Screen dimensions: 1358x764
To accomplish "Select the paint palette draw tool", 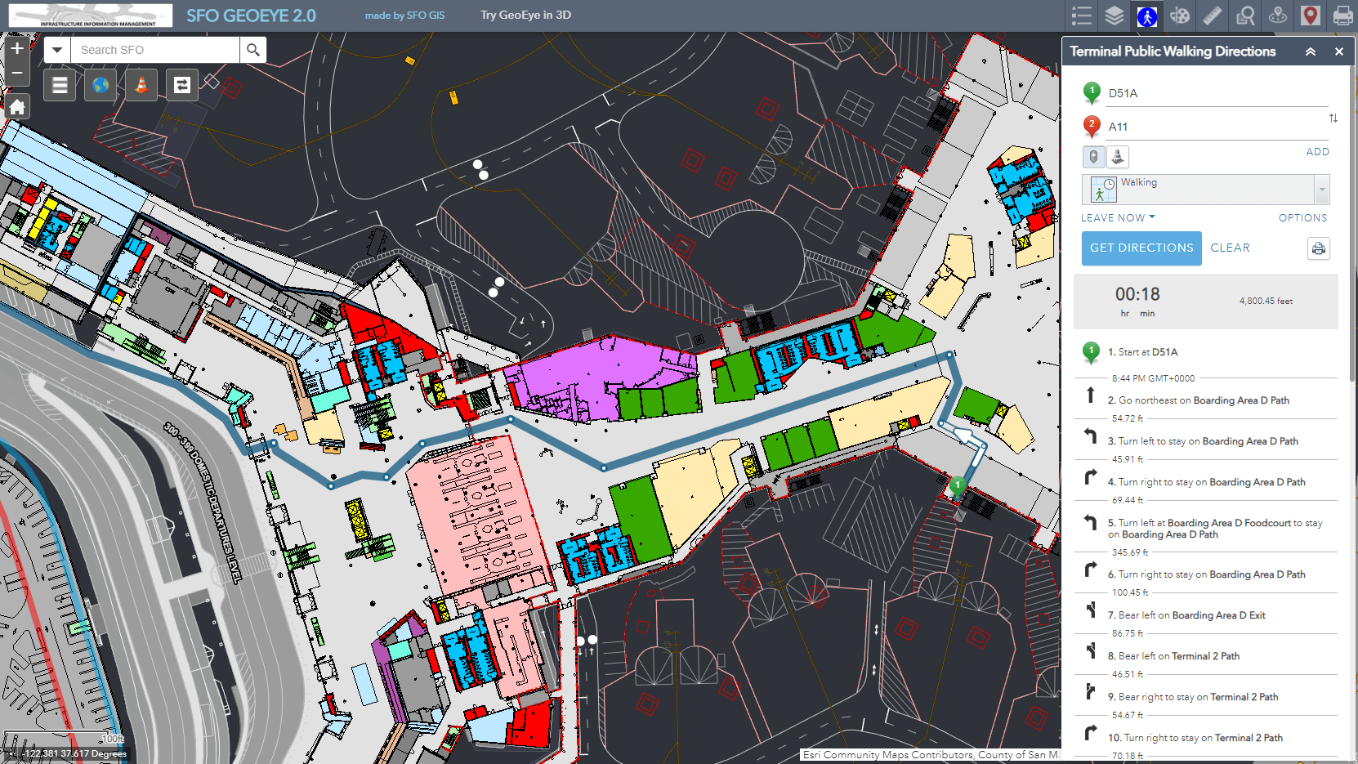I will click(1180, 16).
